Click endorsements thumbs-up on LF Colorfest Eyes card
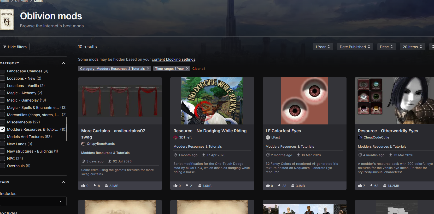The height and width of the screenshot is (214, 434). pyautogui.click(x=268, y=186)
